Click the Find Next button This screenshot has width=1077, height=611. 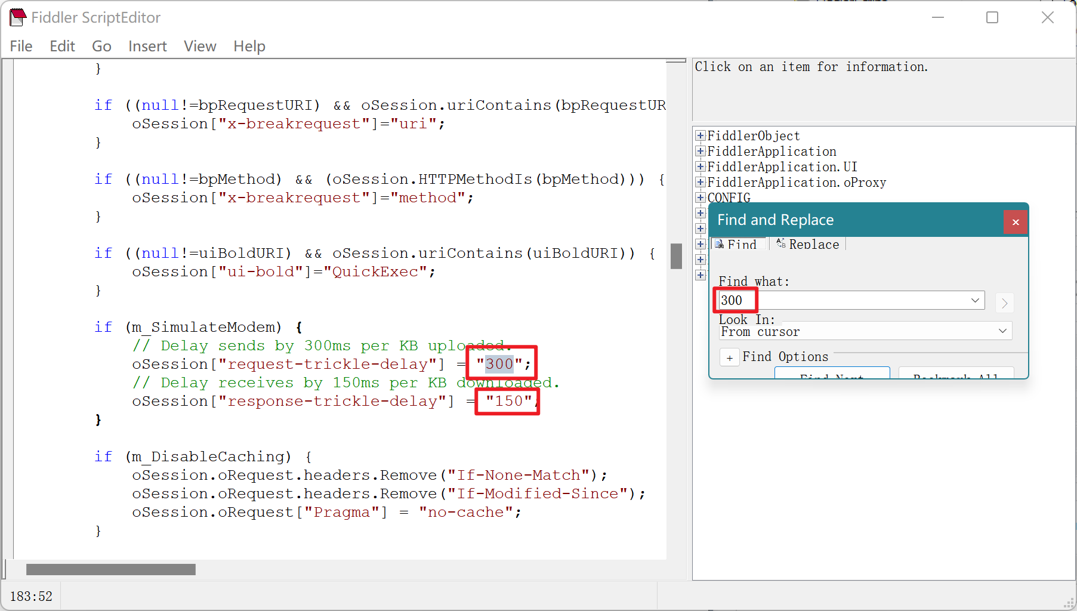click(x=832, y=376)
